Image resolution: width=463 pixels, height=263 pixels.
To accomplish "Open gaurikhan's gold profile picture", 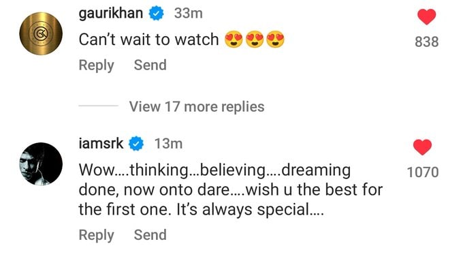I will click(x=41, y=33).
